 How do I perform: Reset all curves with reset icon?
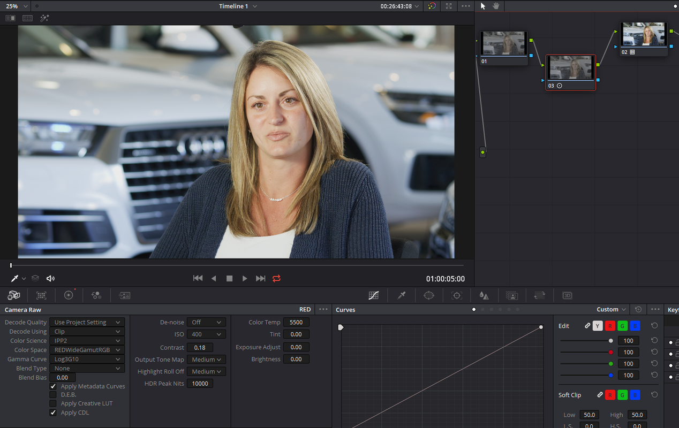(638, 309)
